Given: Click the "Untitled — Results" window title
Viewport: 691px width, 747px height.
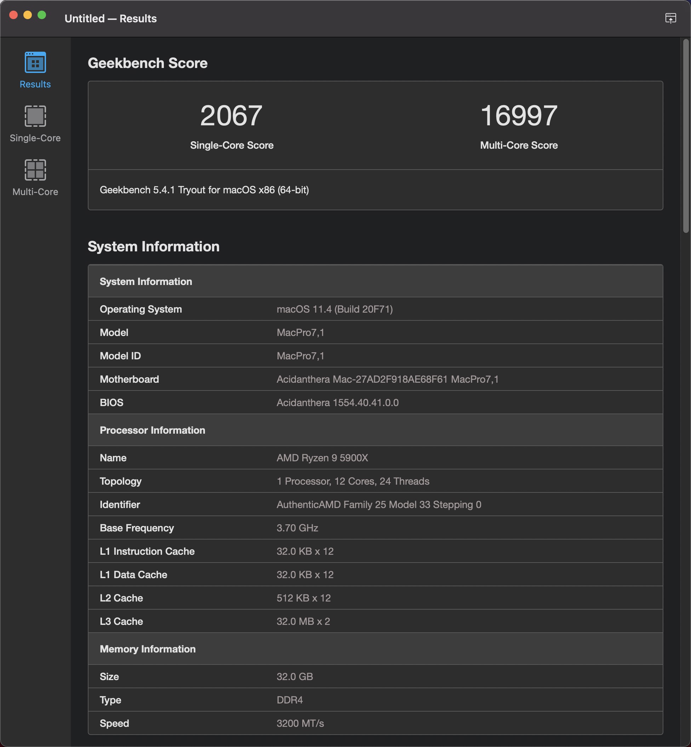Looking at the screenshot, I should [x=110, y=18].
